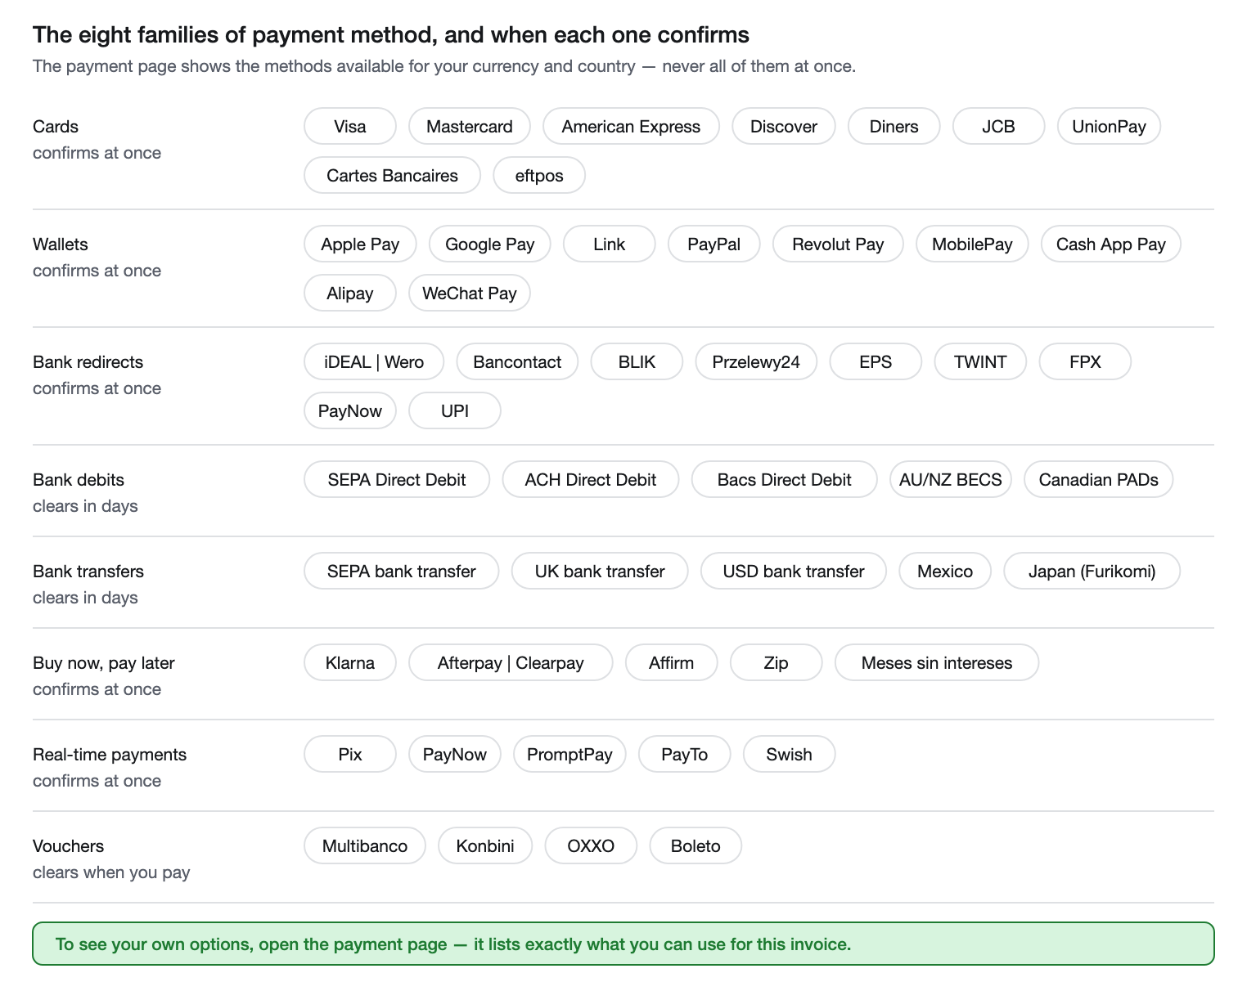Image resolution: width=1247 pixels, height=991 pixels.
Task: Select the Klarna pill
Action: tap(350, 662)
